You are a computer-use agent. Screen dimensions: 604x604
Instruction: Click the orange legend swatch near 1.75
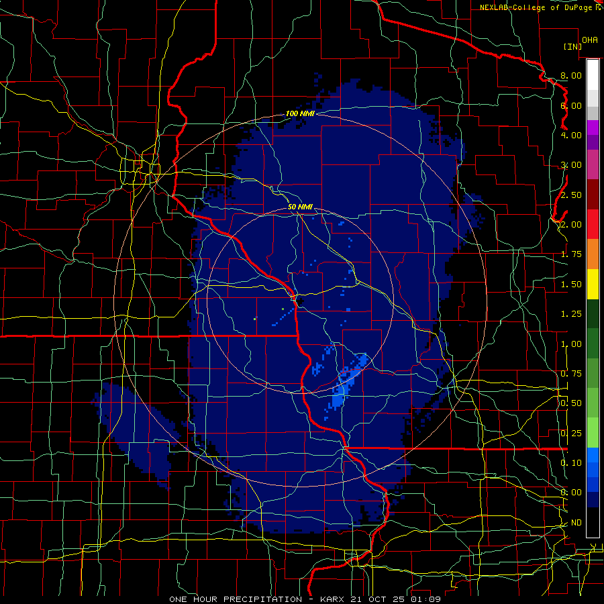(593, 254)
